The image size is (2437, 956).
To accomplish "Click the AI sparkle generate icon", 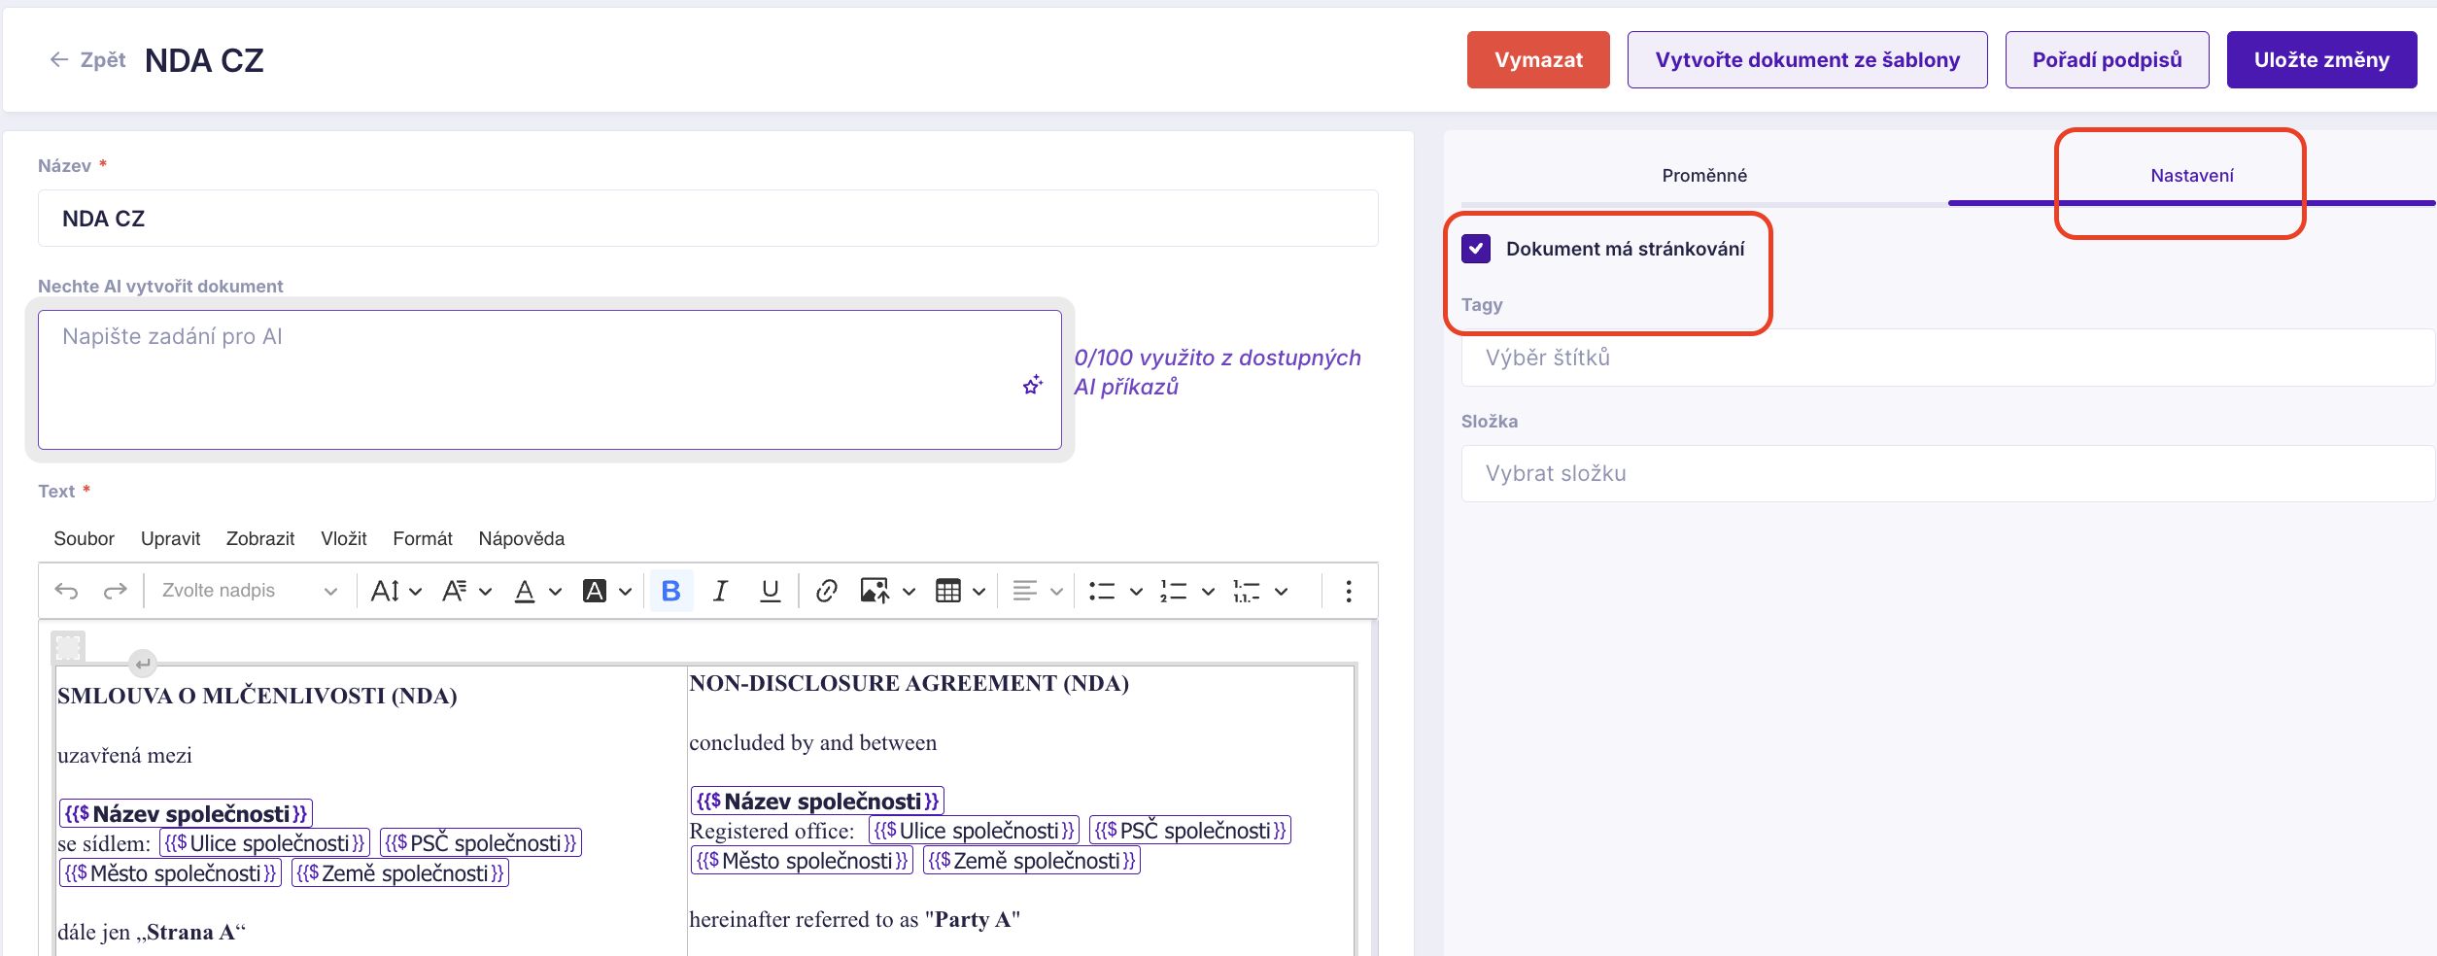I will coord(1032,386).
